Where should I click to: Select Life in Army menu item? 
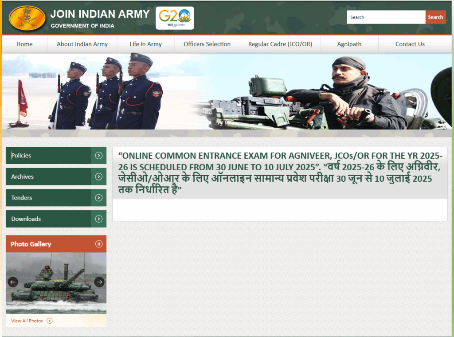tap(145, 44)
